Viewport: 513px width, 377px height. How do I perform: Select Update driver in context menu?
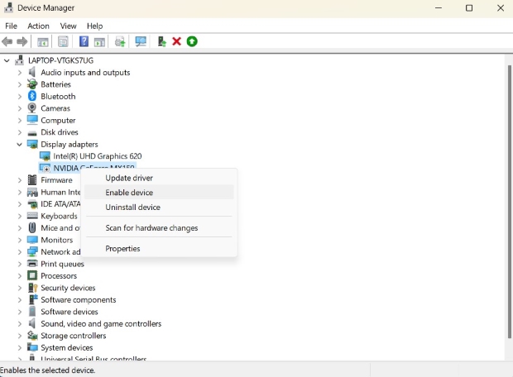(x=129, y=178)
